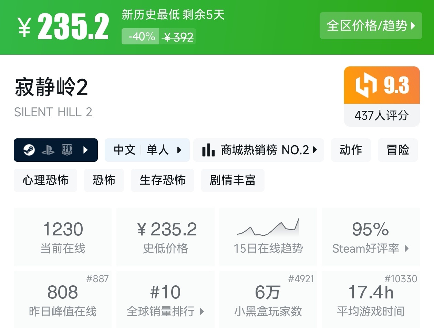Expand the 95% Steam好评率 details
Image resolution: width=434 pixels, height=328 pixels.
371,237
